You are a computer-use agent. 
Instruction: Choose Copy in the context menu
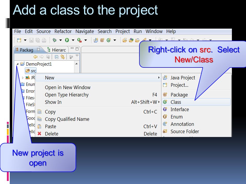pyautogui.click(x=98, y=112)
